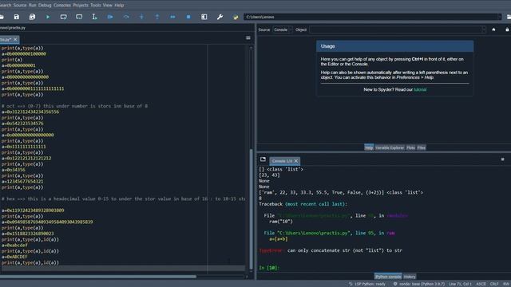Click the CRLF line endings status
Image resolution: width=511 pixels, height=287 pixels.
[x=494, y=284]
